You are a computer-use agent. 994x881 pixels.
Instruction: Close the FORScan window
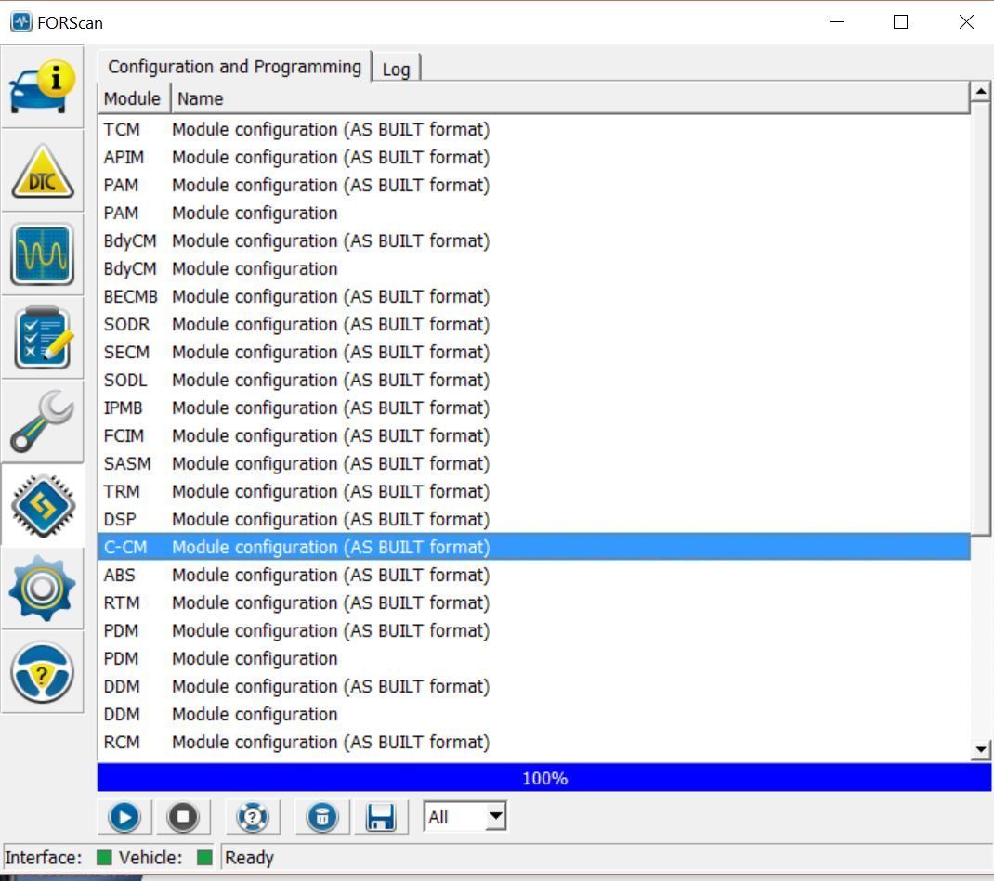[x=966, y=21]
